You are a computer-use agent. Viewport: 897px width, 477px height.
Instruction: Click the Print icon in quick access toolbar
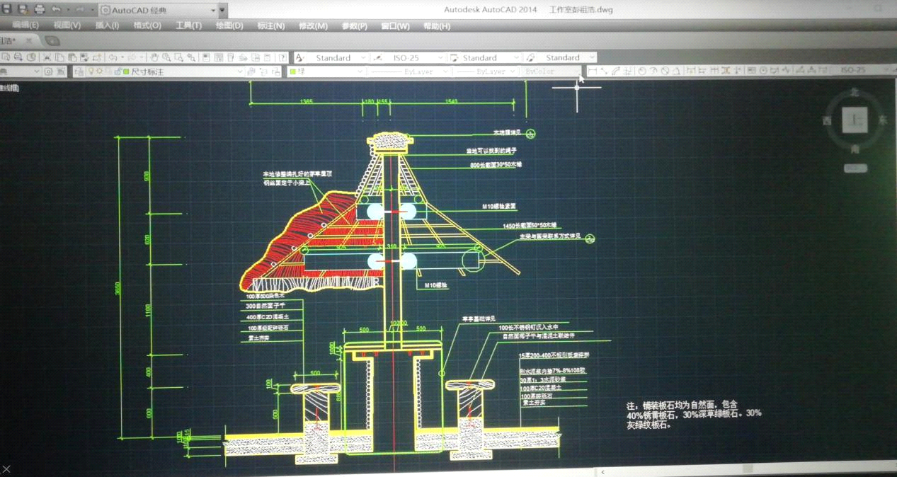click(x=40, y=10)
